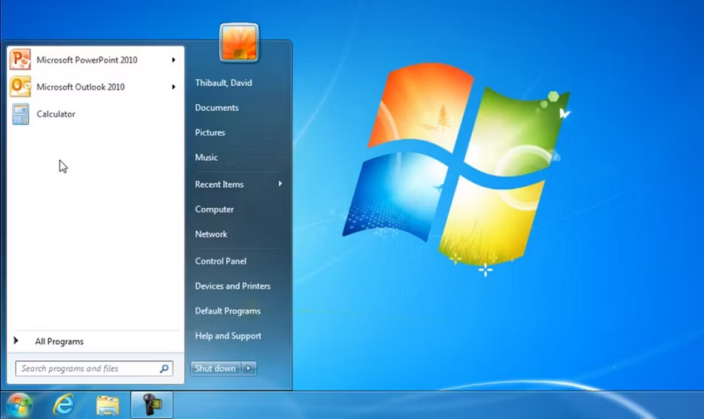Open Control Panel from Start menu
704x419 pixels.
(x=220, y=261)
